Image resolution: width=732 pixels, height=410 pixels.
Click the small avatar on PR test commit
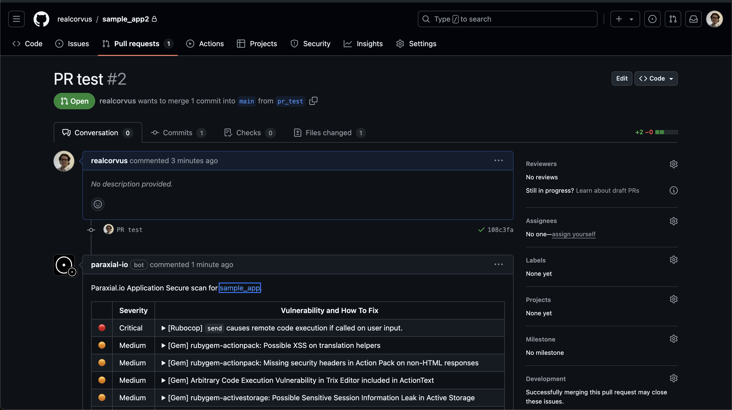[x=108, y=229]
